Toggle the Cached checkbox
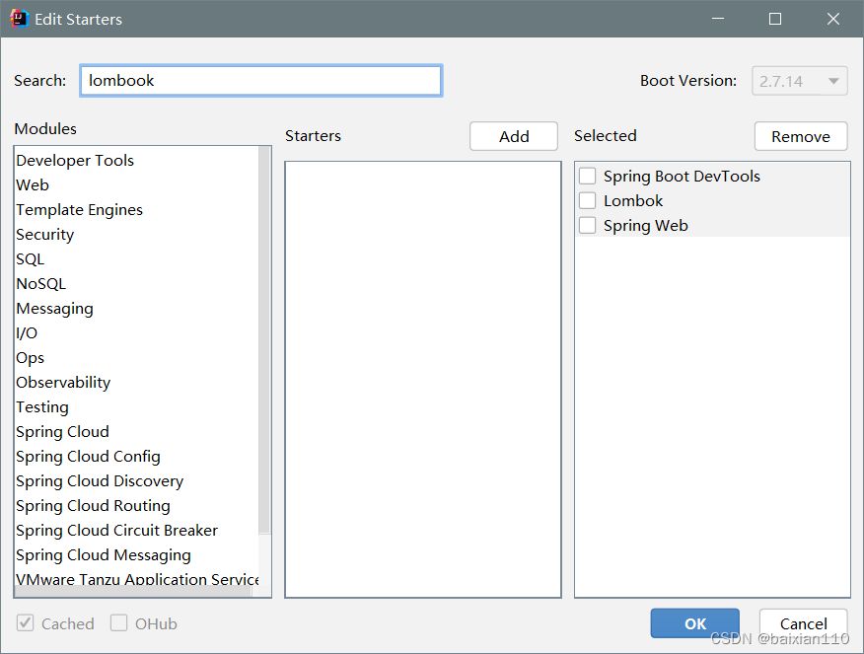The width and height of the screenshot is (864, 654). tap(26, 623)
